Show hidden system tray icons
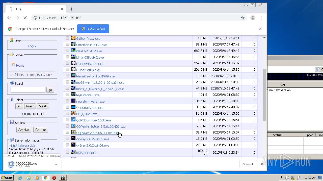 281,178
